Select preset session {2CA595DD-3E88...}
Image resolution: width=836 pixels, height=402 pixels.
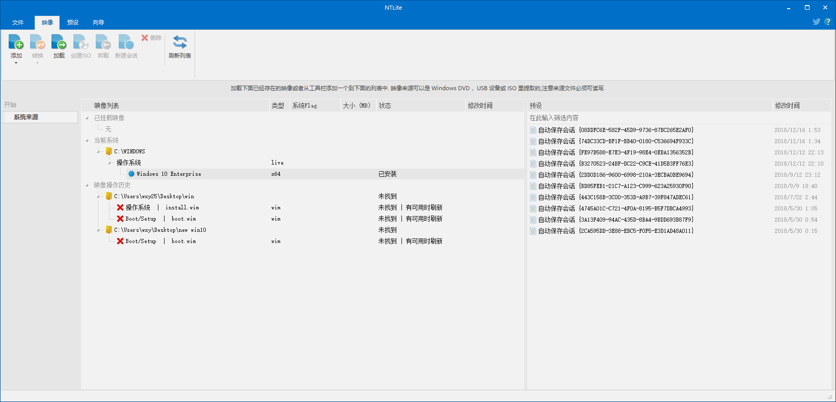pyautogui.click(x=679, y=231)
